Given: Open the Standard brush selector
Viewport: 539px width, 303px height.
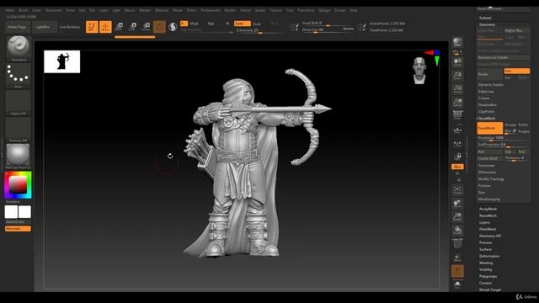Looking at the screenshot, I should [19, 49].
